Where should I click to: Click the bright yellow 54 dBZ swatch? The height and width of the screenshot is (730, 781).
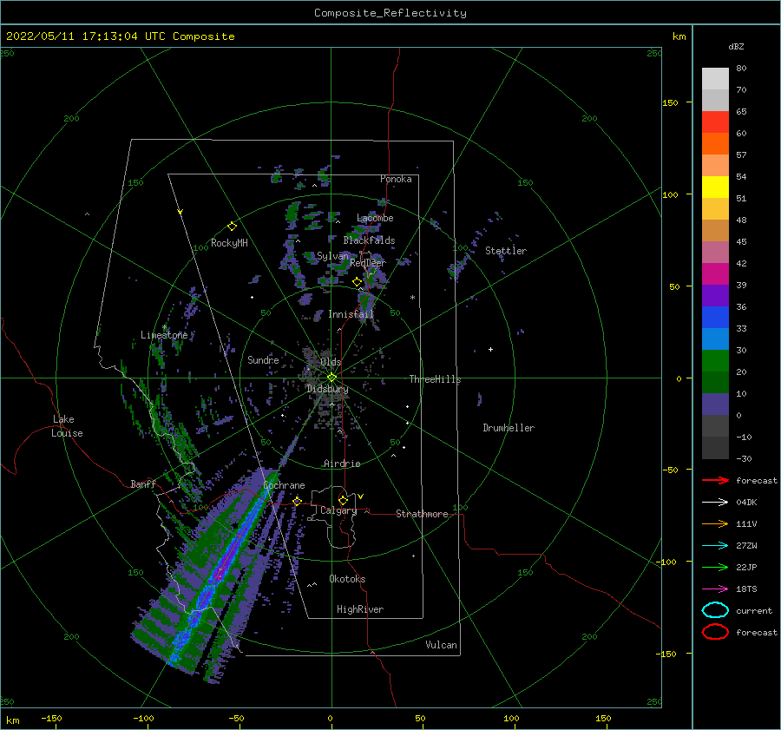click(x=715, y=187)
